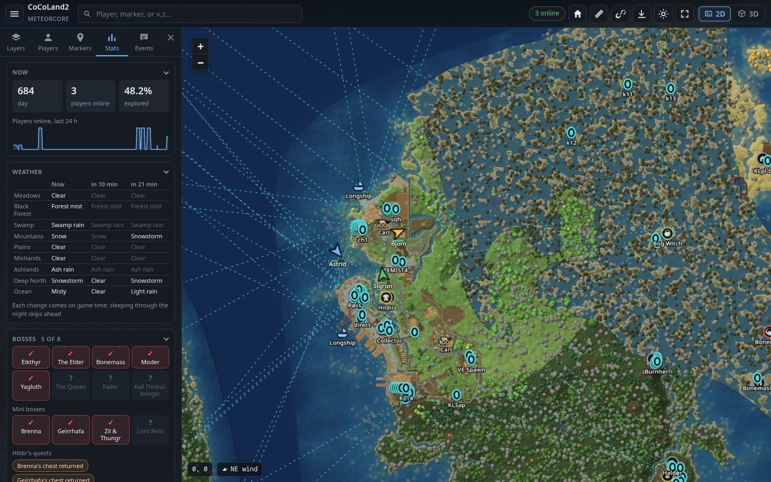The image size is (771, 482).
Task: Copy the map link icon
Action: [x=621, y=14]
